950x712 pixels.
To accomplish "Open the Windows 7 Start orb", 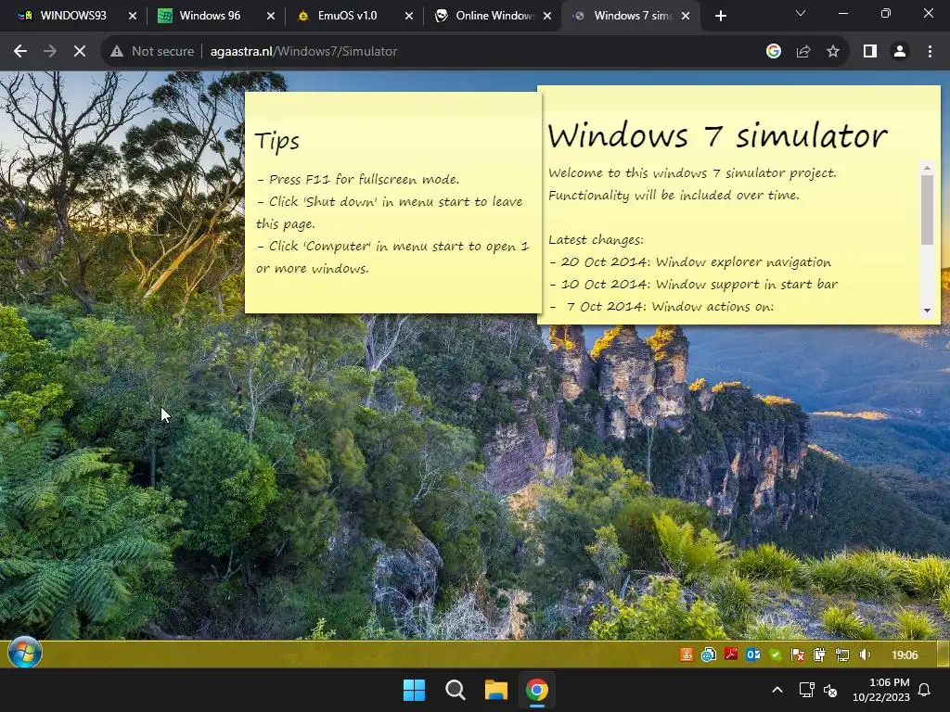I will coord(25,654).
